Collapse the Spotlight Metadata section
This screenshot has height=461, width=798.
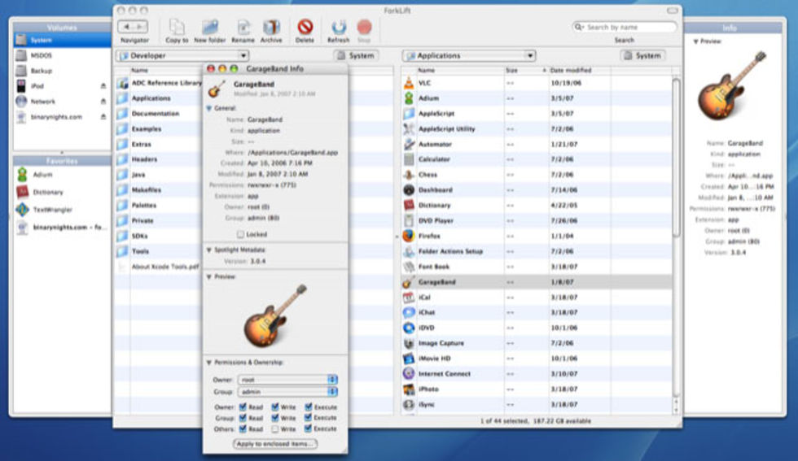point(208,250)
